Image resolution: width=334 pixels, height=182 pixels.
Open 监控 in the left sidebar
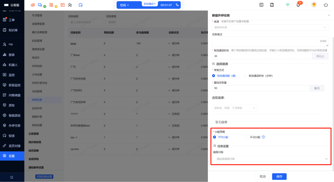tap(12, 75)
